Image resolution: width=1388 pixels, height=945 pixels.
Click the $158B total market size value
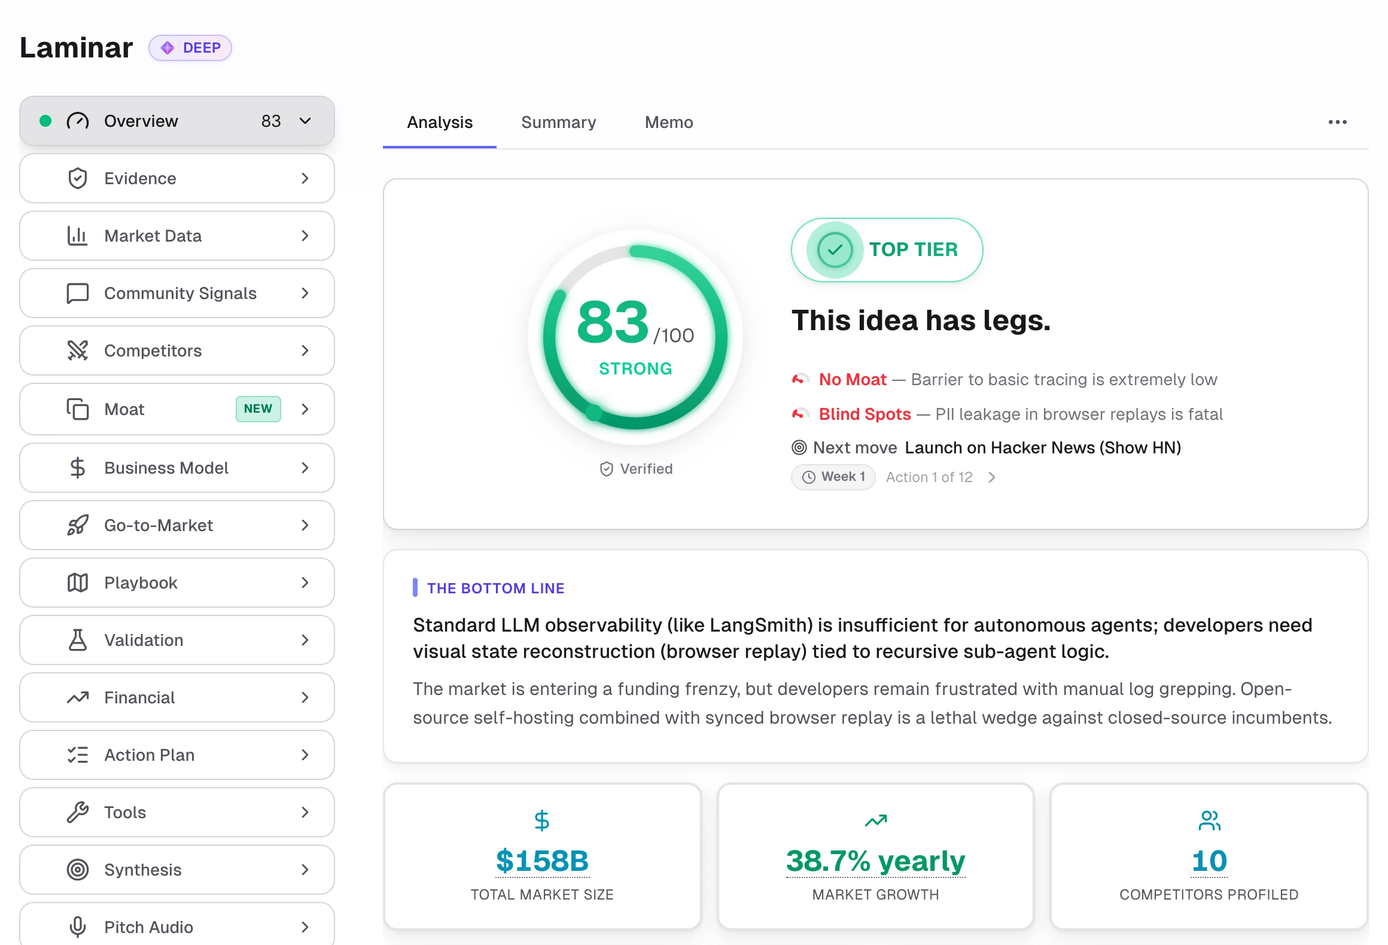(542, 861)
